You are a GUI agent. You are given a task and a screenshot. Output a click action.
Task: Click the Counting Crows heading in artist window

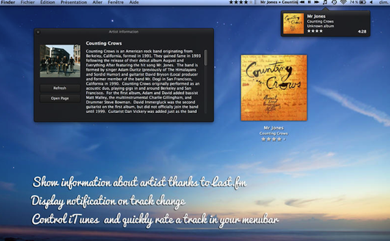[104, 44]
